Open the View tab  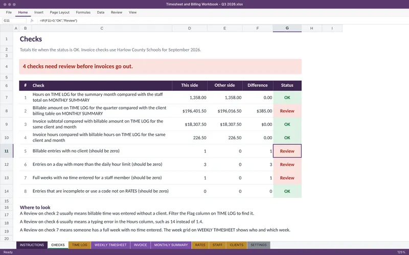tap(132, 12)
